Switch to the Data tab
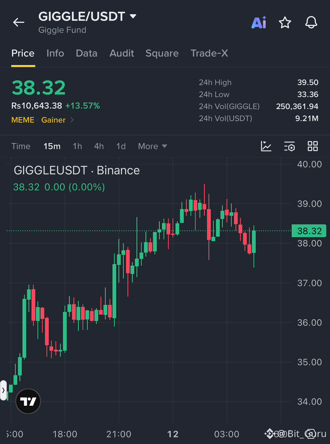Image resolution: width=330 pixels, height=444 pixels. 86,53
